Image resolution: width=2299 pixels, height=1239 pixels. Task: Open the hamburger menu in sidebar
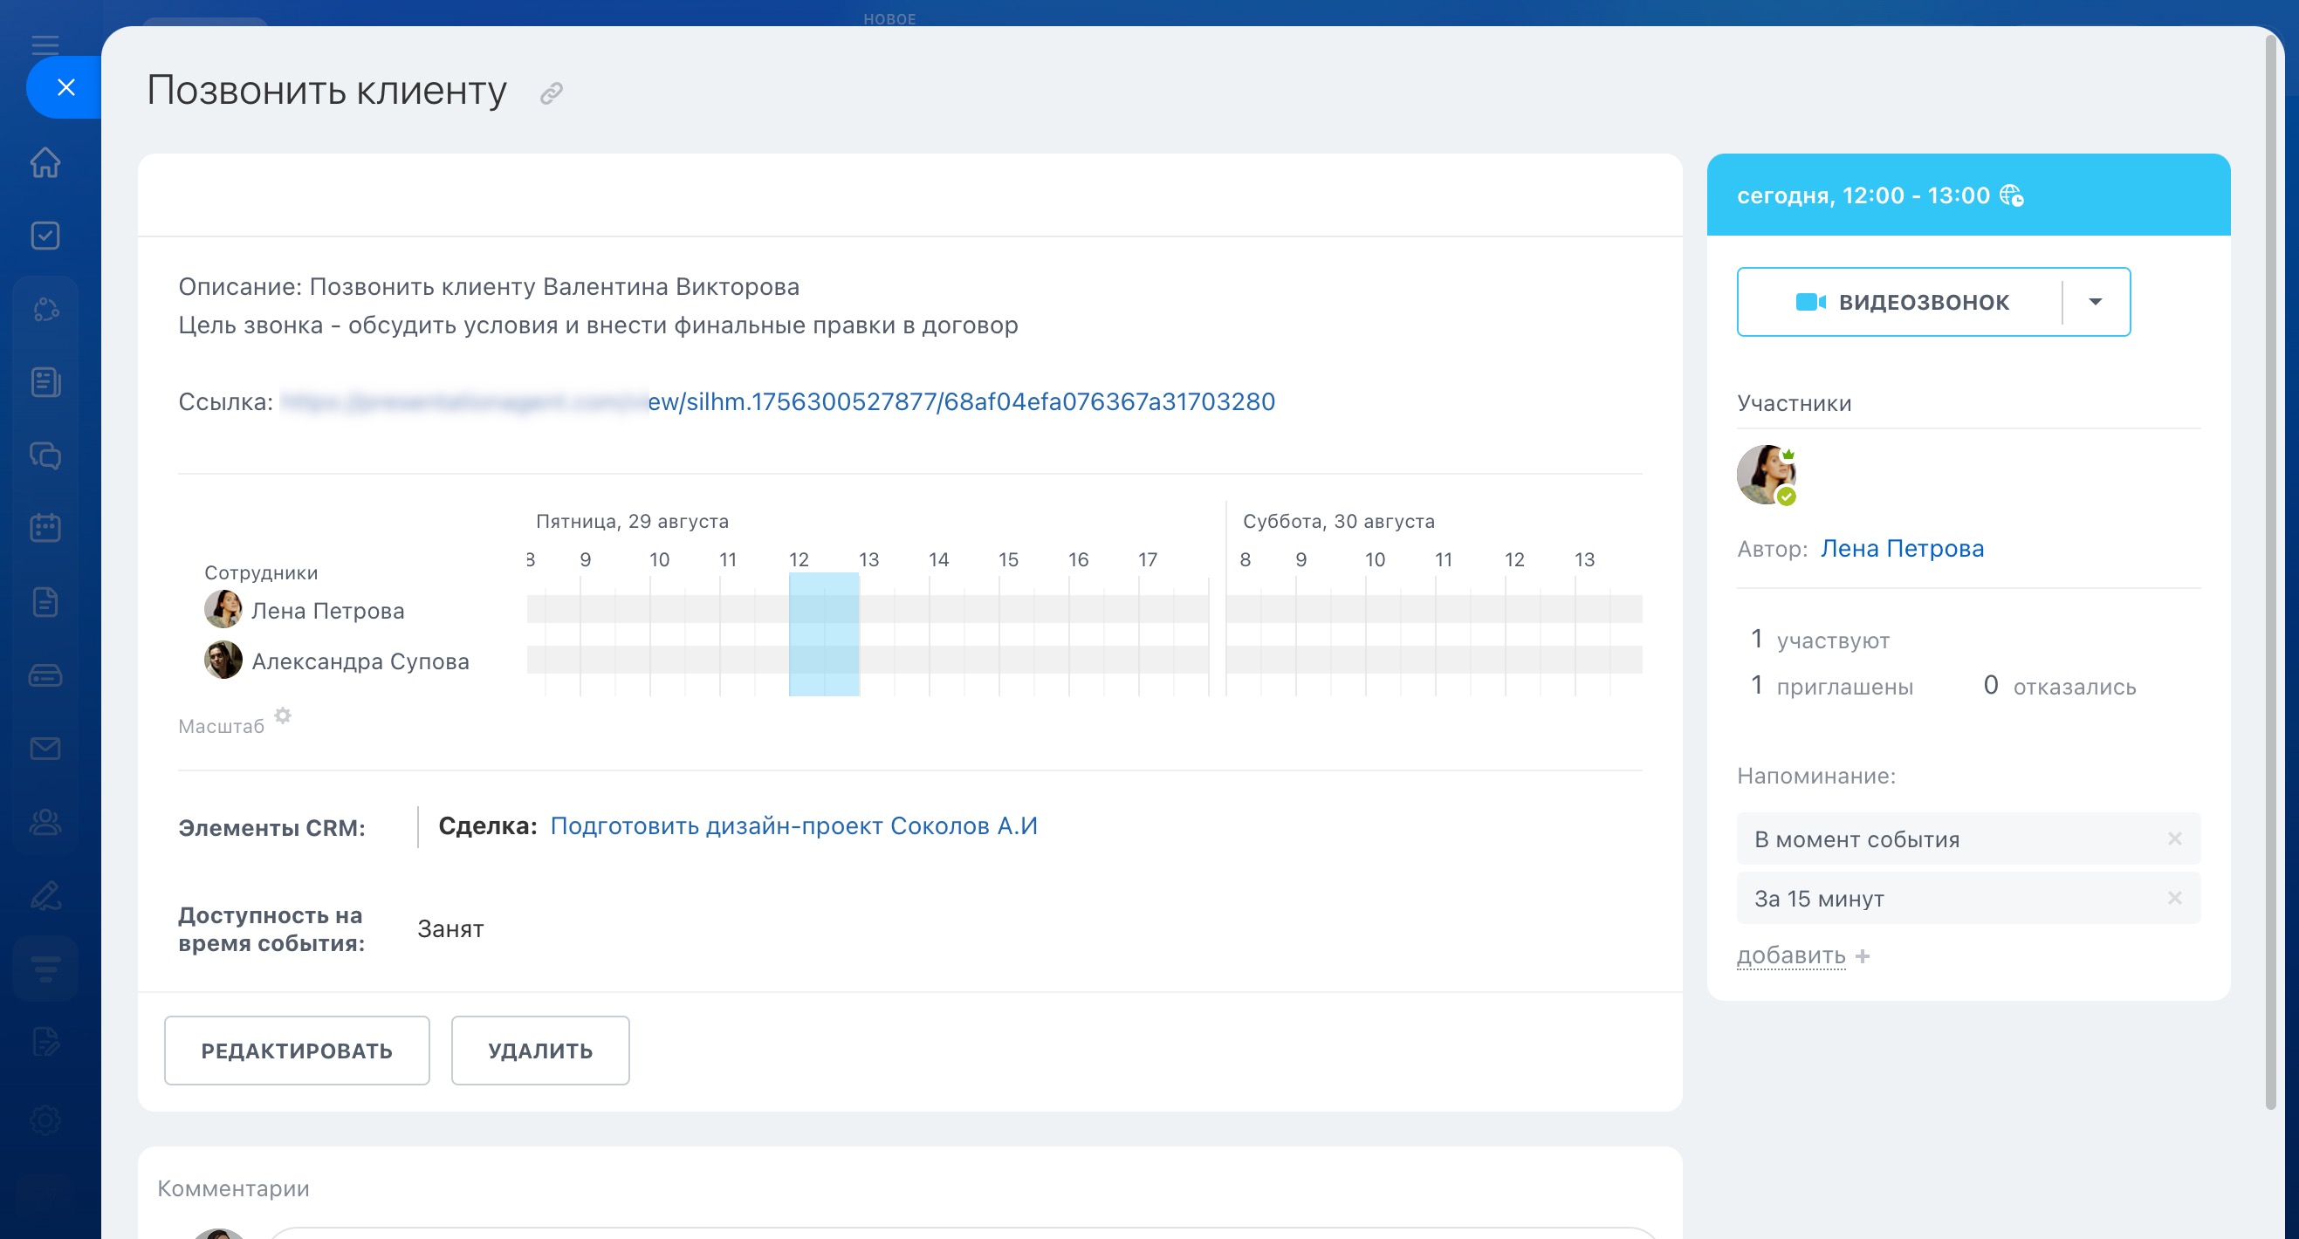click(45, 45)
